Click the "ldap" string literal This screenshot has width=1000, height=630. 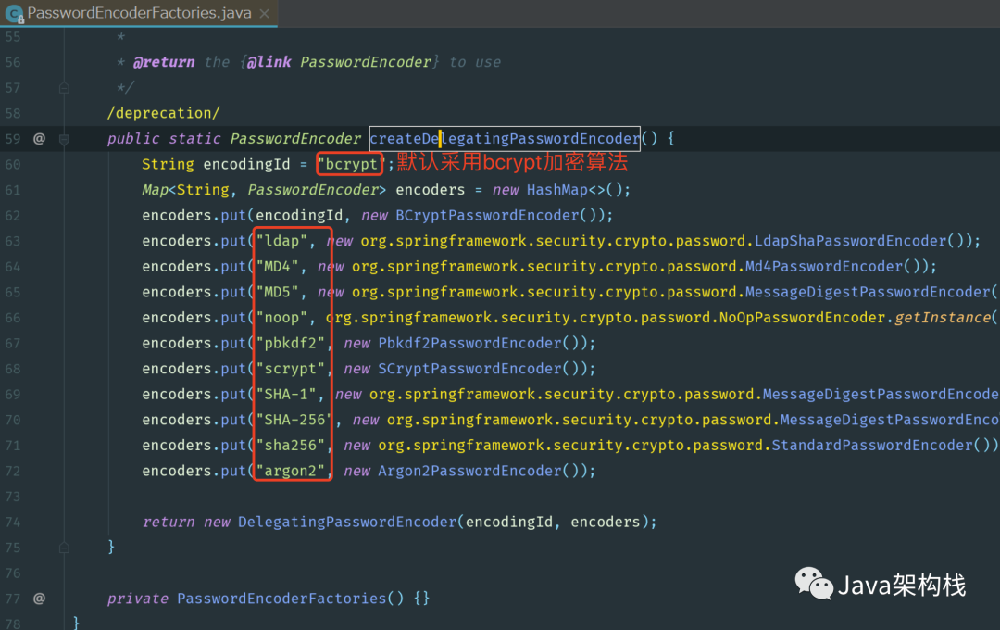281,241
